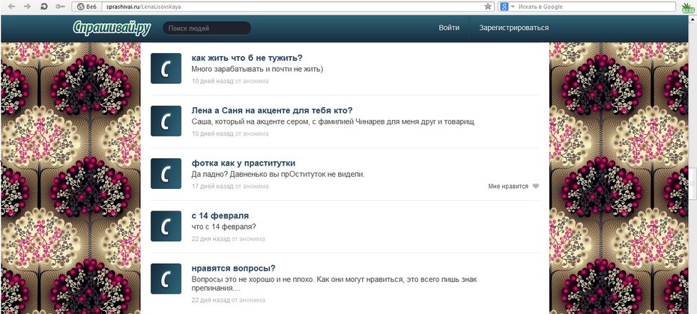Open question 'нравятся вопросы?'
The image size is (697, 314).
point(233,268)
